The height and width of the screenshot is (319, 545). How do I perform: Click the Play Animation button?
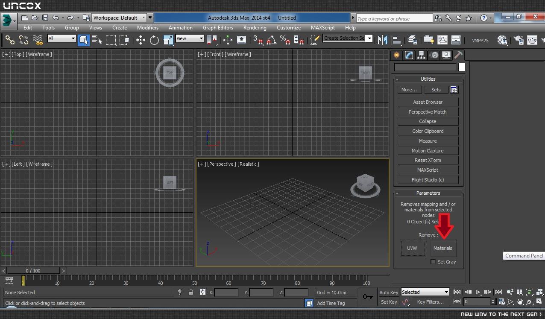tap(478, 292)
